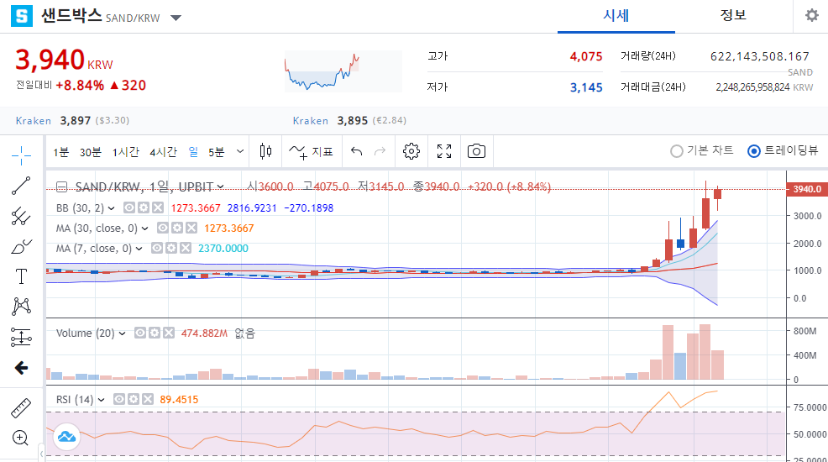Select the crosshair cursor tool
The image size is (828, 462).
(21, 155)
